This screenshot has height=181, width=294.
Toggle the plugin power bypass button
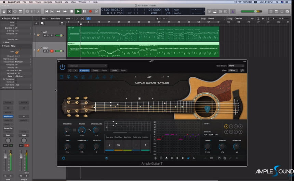click(63, 67)
